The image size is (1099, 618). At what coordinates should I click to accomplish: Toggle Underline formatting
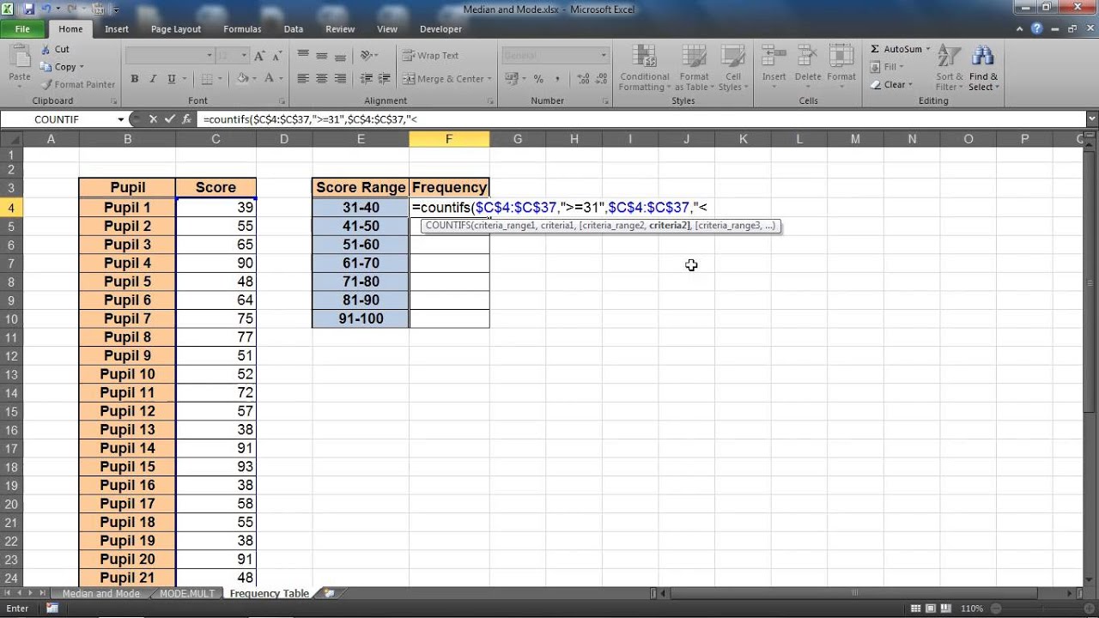click(x=172, y=78)
